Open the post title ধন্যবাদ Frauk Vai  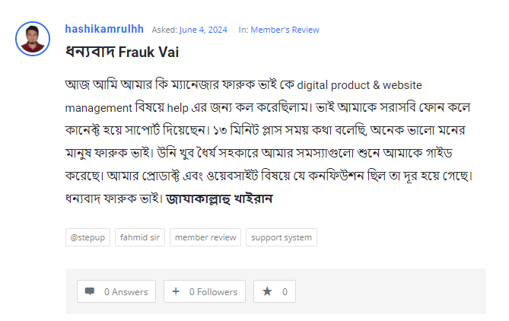click(x=122, y=52)
